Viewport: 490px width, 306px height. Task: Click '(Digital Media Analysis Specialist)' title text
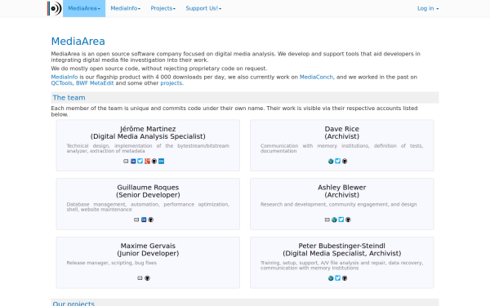point(148,136)
